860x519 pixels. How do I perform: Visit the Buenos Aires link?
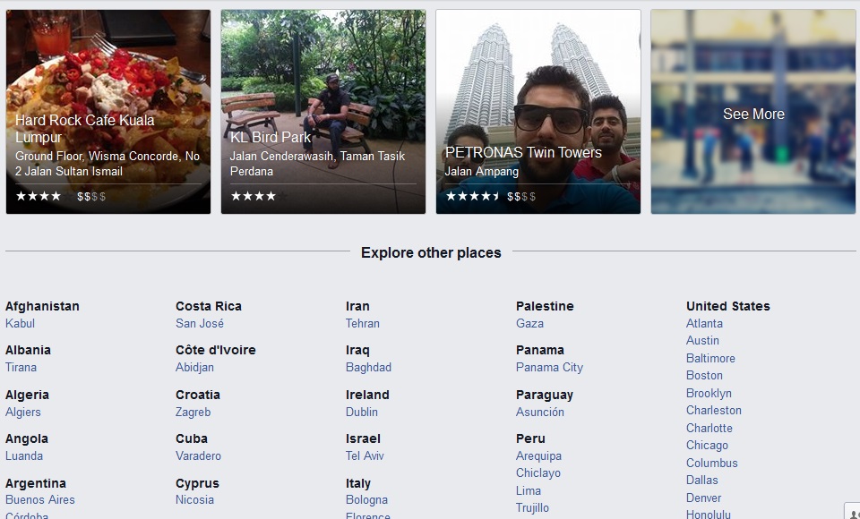pos(40,500)
